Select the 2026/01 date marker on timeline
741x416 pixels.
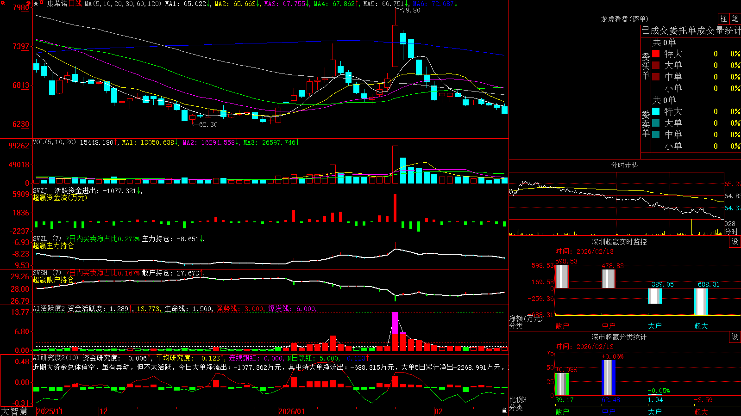(291, 411)
